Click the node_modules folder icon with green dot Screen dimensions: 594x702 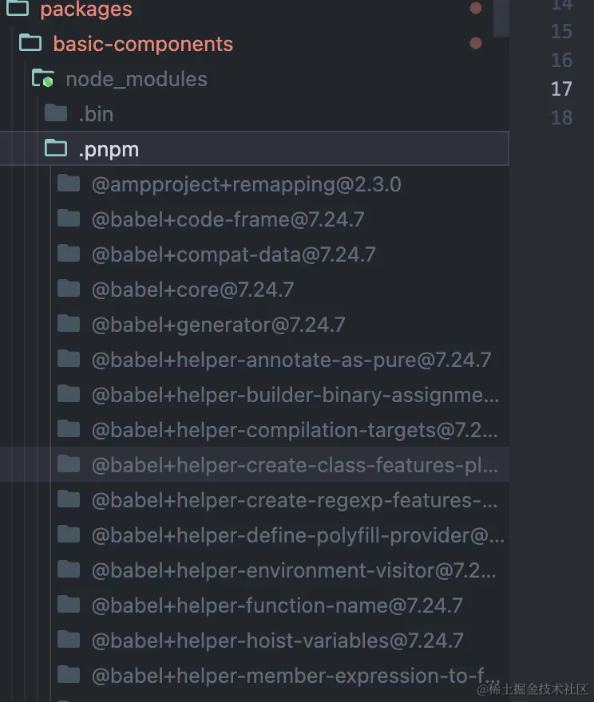pos(42,79)
